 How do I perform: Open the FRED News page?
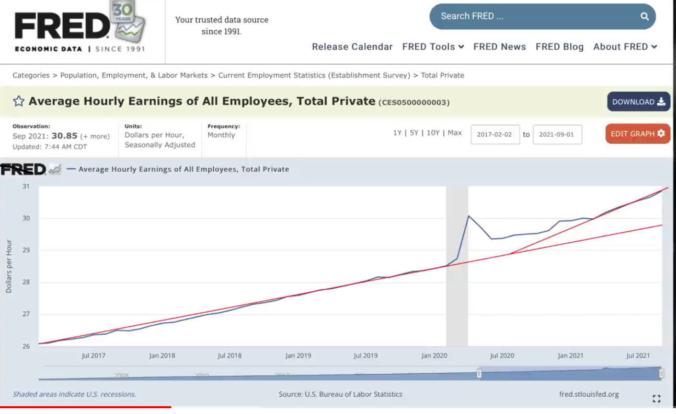click(499, 47)
